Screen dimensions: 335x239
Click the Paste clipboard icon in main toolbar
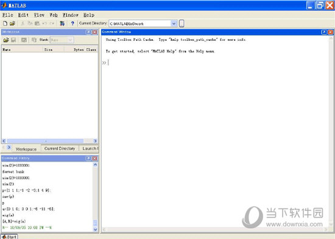pyautogui.click(x=37, y=23)
